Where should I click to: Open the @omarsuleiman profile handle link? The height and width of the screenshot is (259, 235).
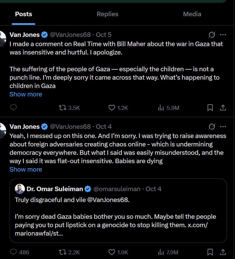click(117, 189)
